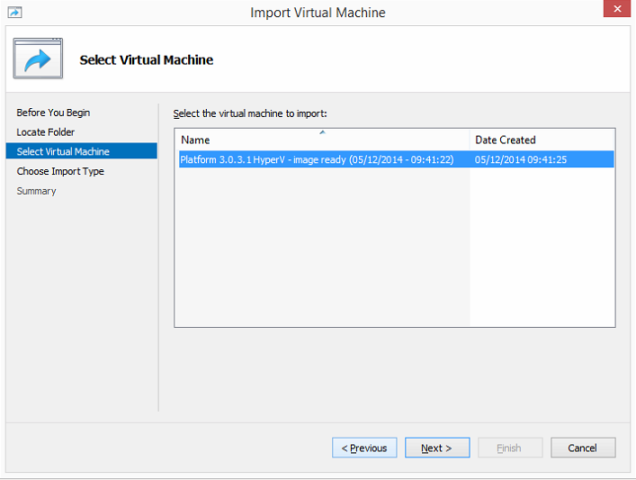
Task: Click the sort arrow above Name header
Action: [322, 132]
